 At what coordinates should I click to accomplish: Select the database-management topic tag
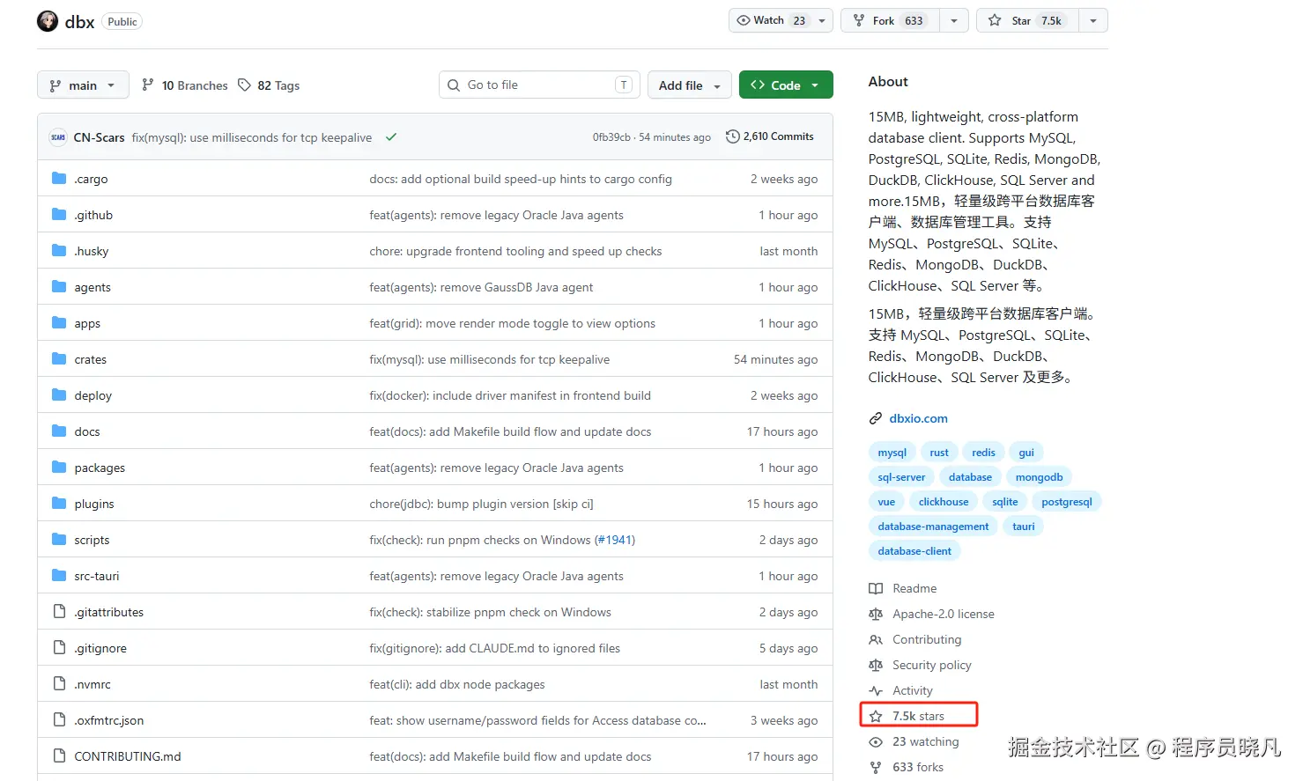coord(933,527)
